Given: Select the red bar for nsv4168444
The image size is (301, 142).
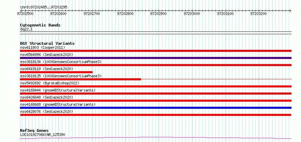Looking at the screenshot, I should coord(156,94).
